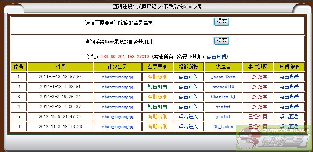Open the 点击查看 server IP list link
Image resolution: width=313 pixels, height=152 pixels.
click(x=216, y=57)
